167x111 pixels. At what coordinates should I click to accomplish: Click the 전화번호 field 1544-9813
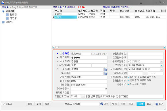pyautogui.click(x=89, y=77)
